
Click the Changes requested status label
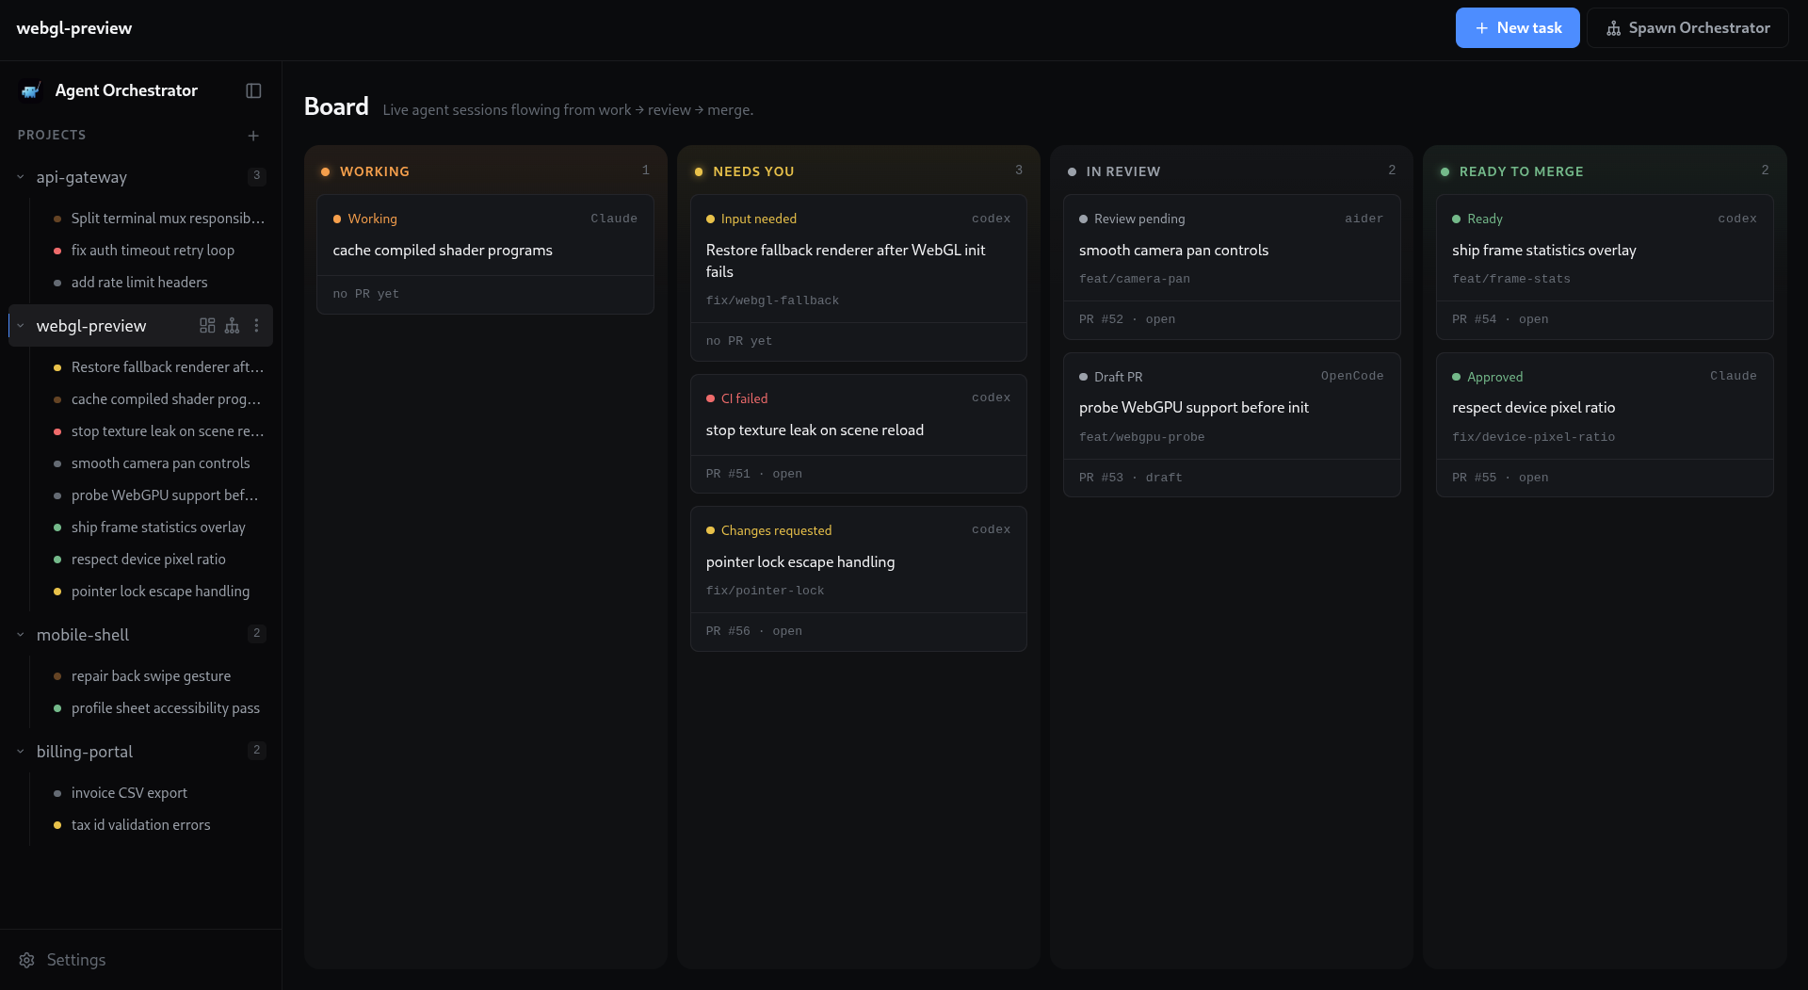pyautogui.click(x=776, y=530)
